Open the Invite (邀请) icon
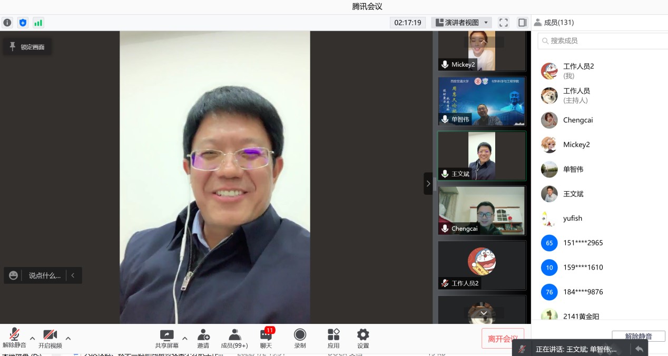This screenshot has width=668, height=356. (x=203, y=338)
